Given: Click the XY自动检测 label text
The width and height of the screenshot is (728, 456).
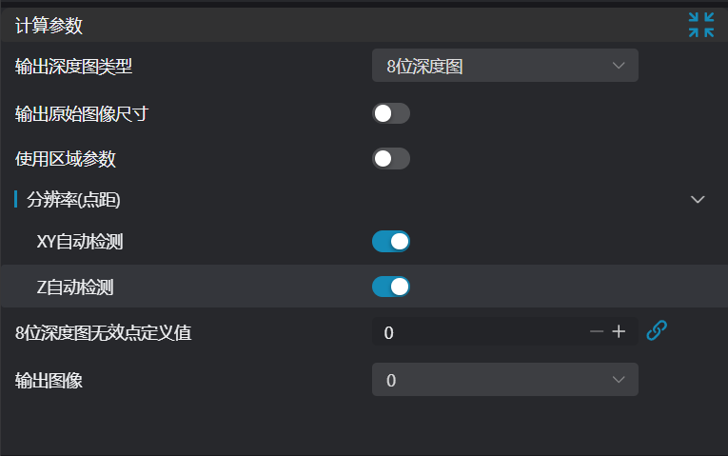Looking at the screenshot, I should coord(80,242).
